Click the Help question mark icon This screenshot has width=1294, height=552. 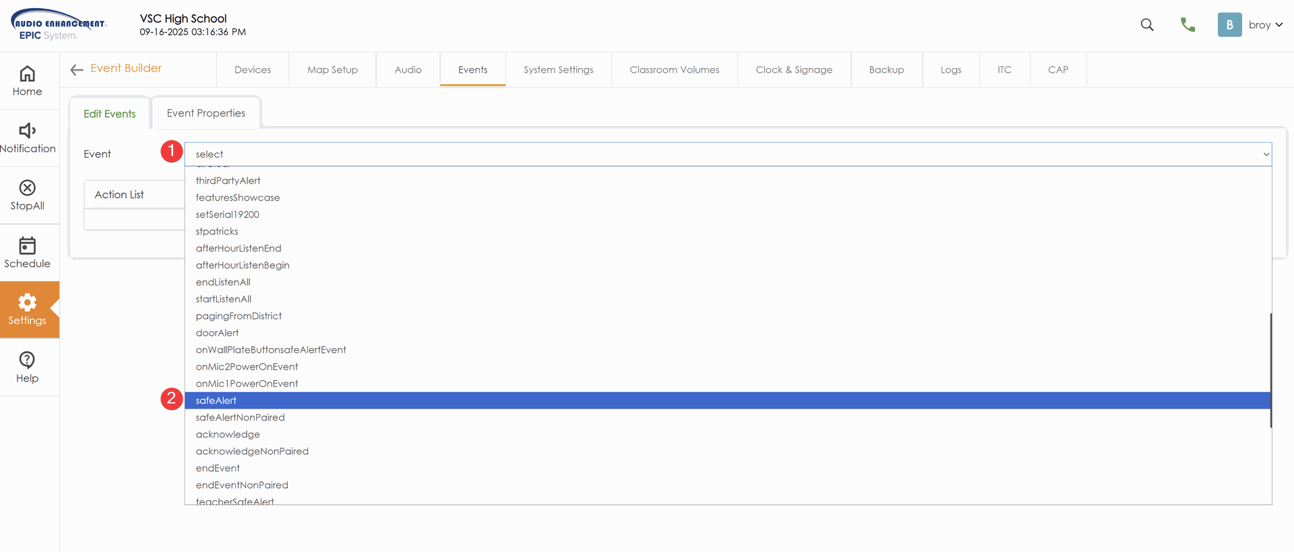pos(27,360)
